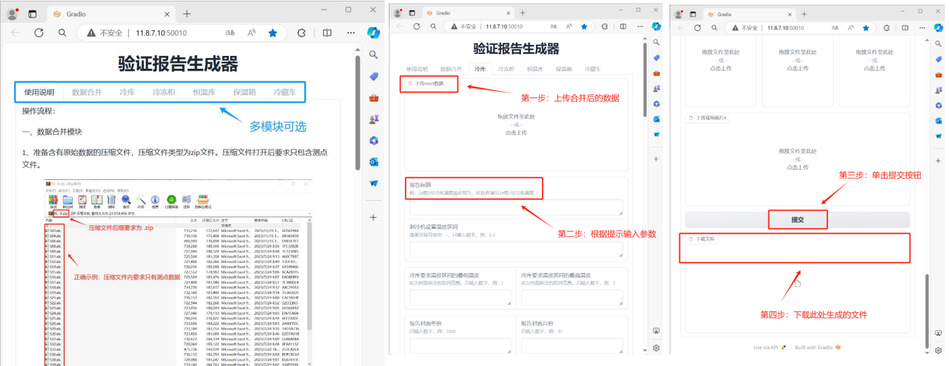Image resolution: width=949 pixels, height=366 pixels.
Task: Click the 报告封面年份 input field
Action: [x=460, y=345]
